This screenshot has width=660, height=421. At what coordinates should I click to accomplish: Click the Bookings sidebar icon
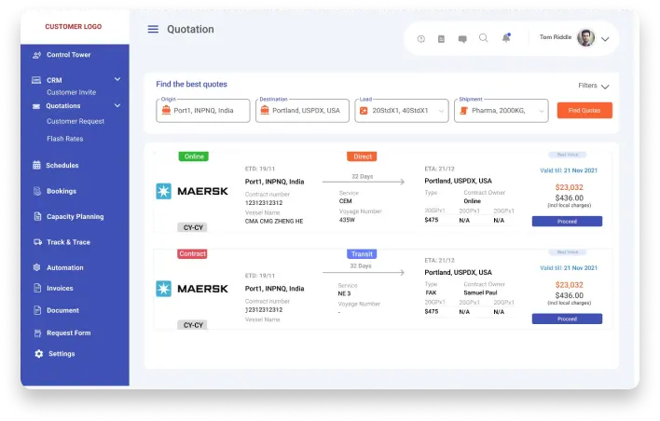click(x=37, y=191)
